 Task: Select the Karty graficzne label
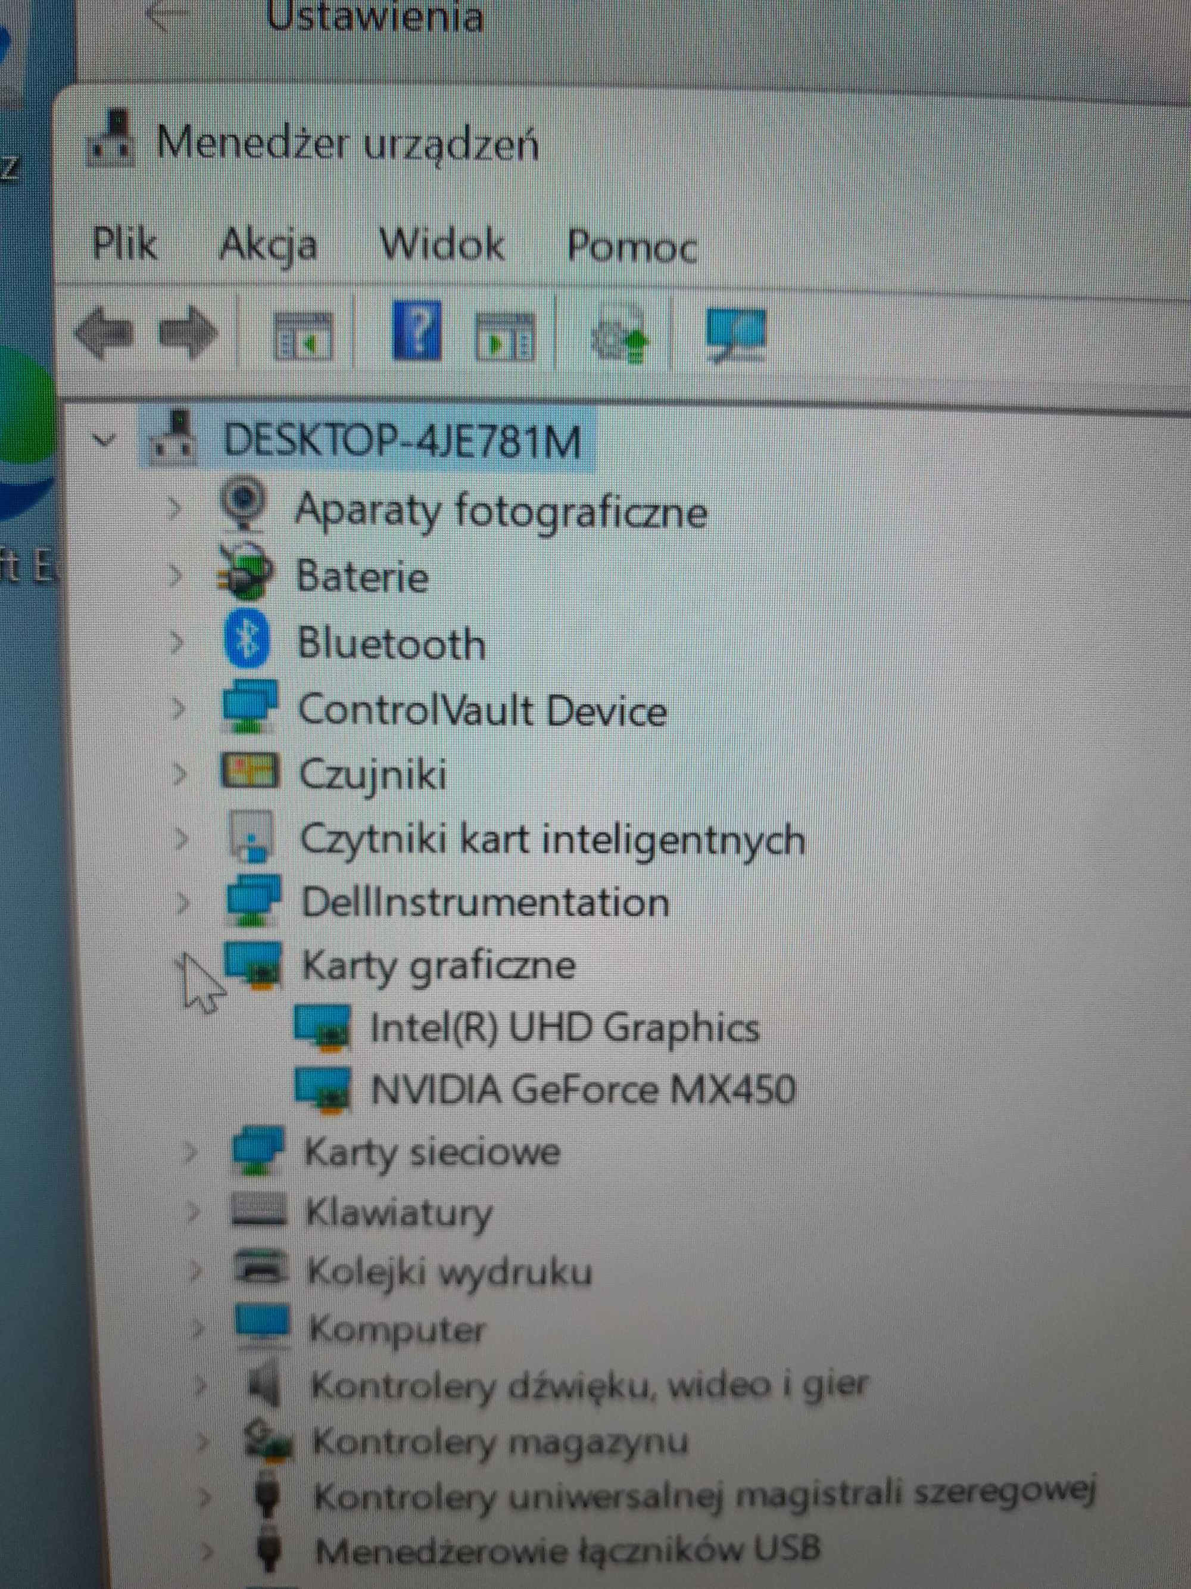coord(439,966)
